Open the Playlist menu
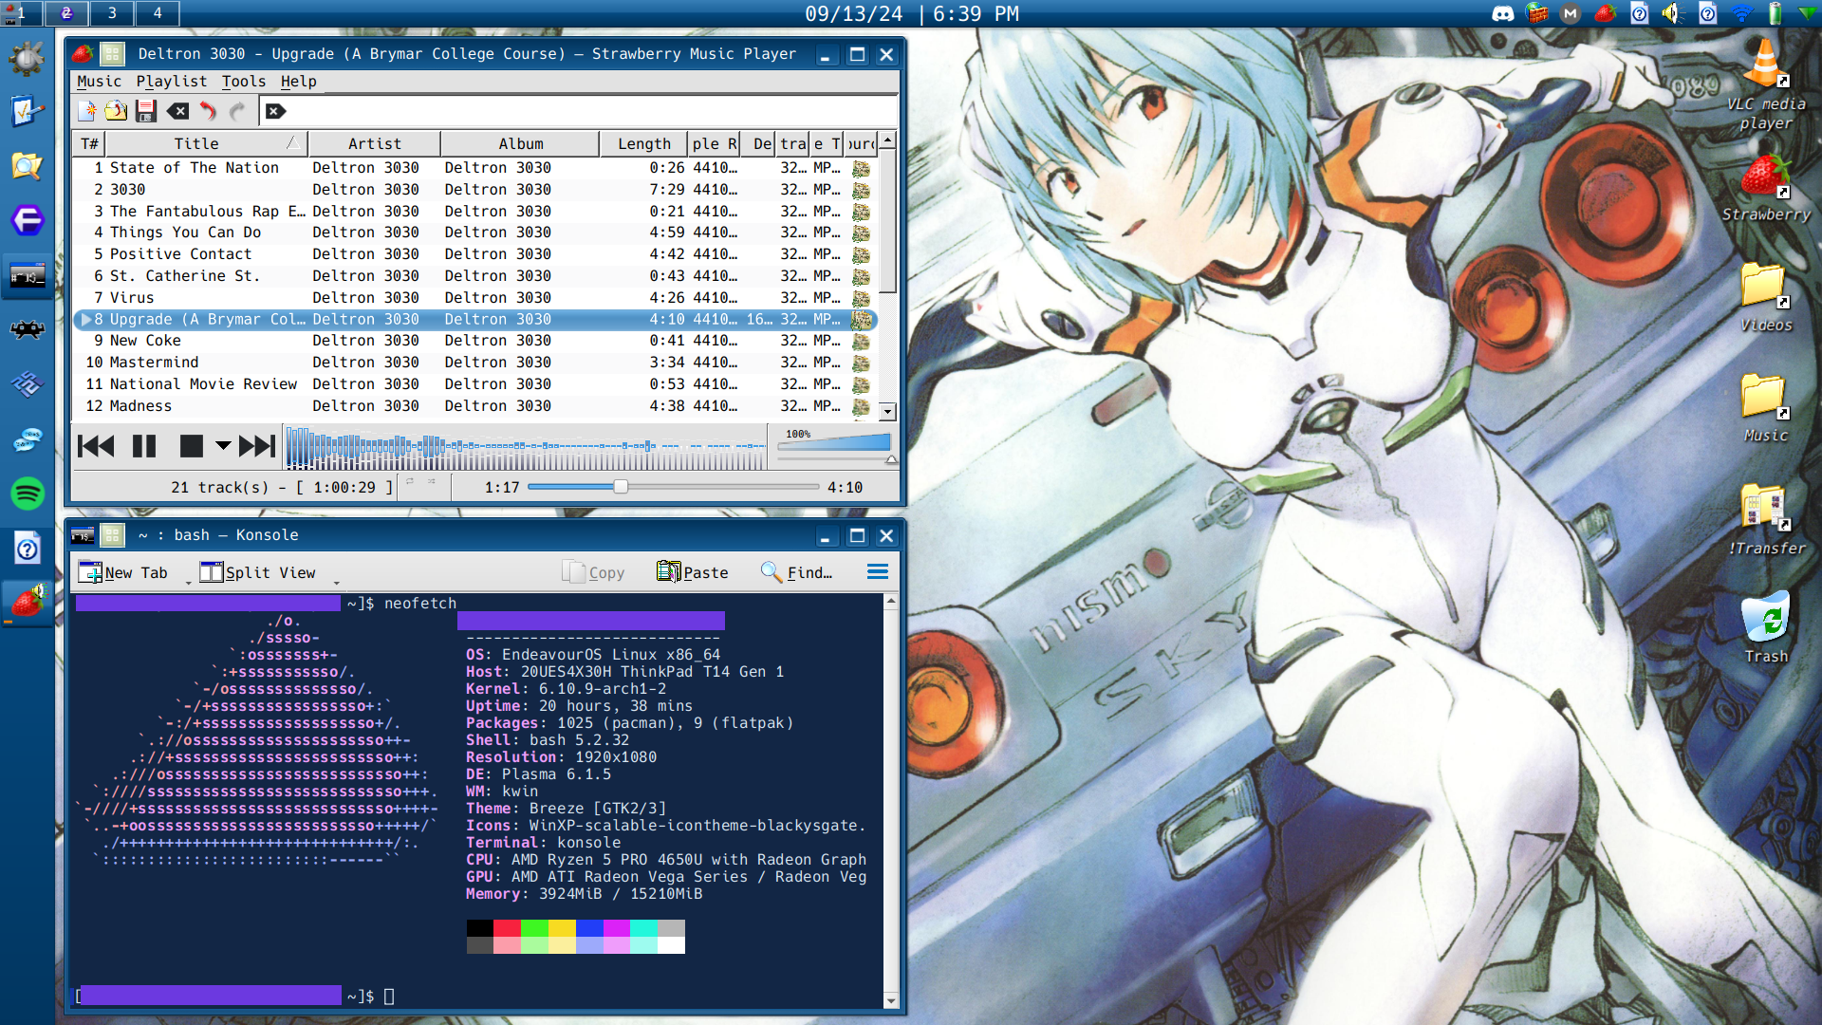1822x1025 pixels. pos(172,82)
